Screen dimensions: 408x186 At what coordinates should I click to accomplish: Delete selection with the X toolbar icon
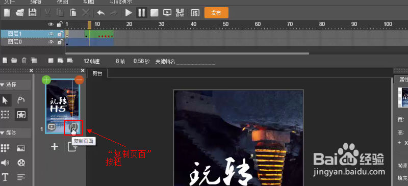point(86,13)
